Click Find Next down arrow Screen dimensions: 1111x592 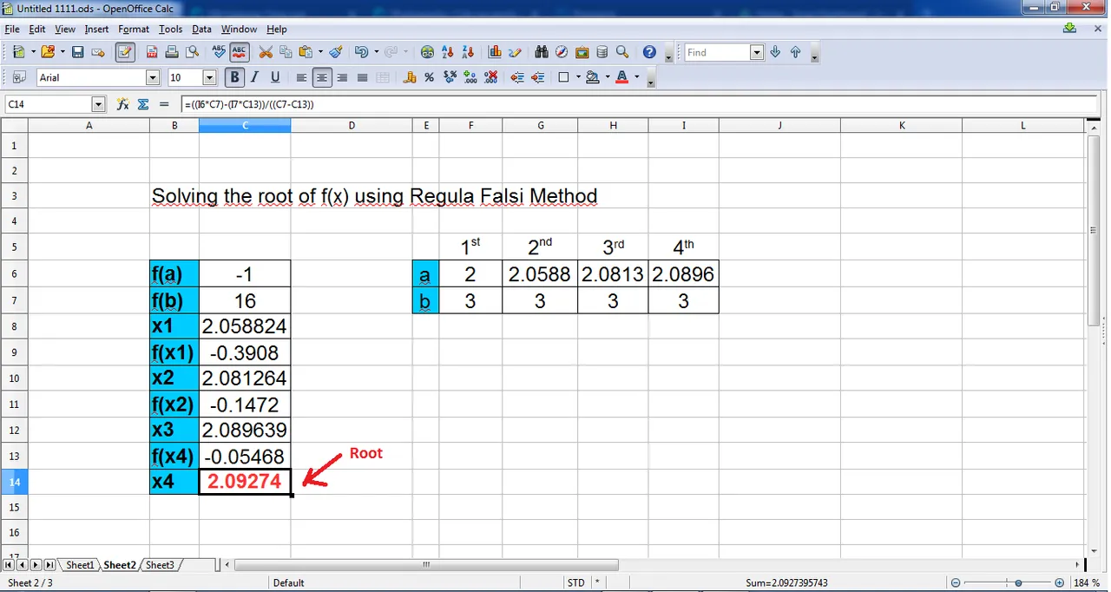click(775, 53)
